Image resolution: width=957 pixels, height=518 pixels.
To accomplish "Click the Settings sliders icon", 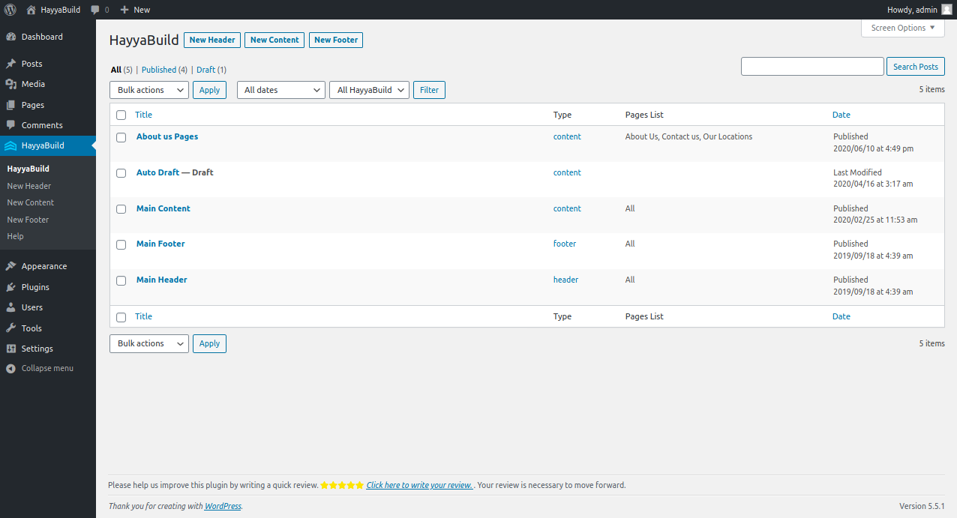I will point(10,349).
